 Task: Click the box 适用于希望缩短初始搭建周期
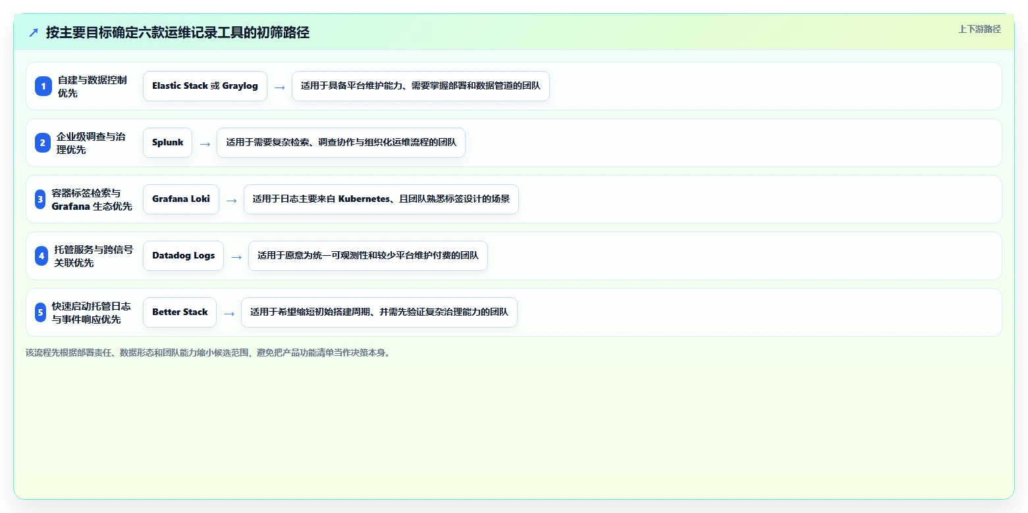[x=379, y=312]
